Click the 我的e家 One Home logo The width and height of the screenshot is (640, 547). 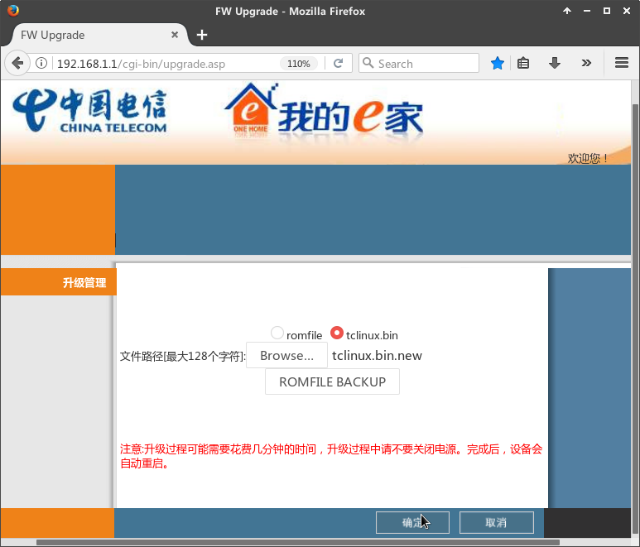point(324,111)
